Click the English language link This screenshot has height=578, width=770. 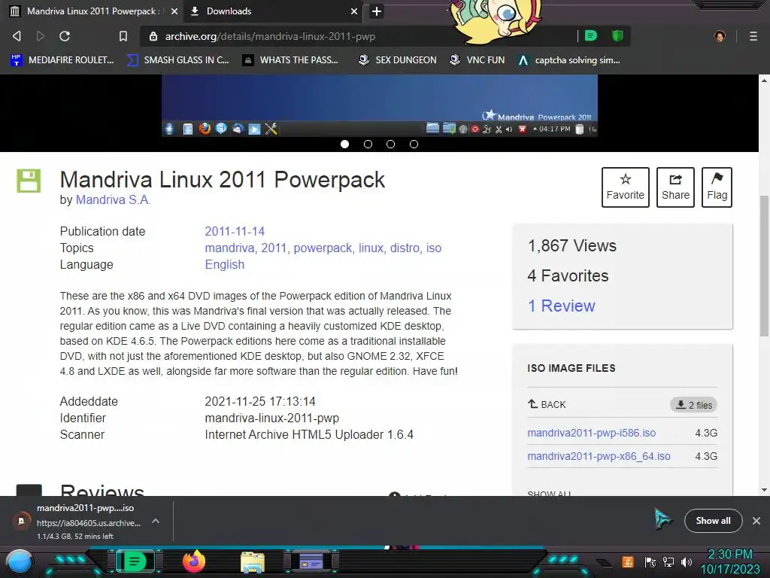pyautogui.click(x=224, y=264)
